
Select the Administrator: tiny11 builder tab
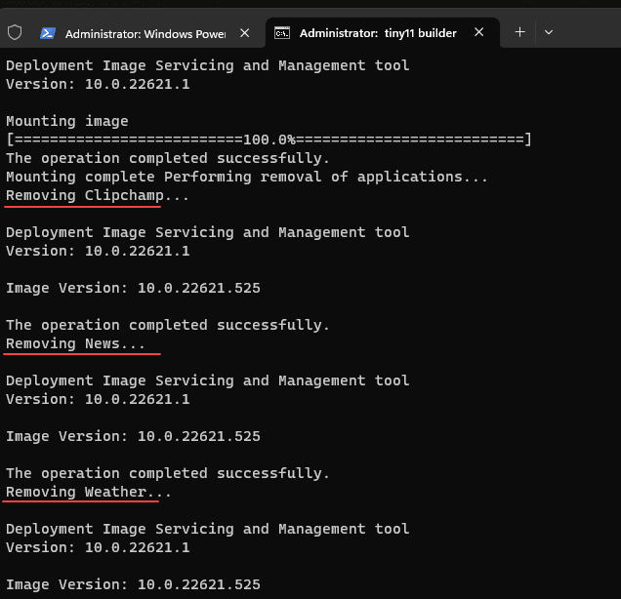pos(377,33)
